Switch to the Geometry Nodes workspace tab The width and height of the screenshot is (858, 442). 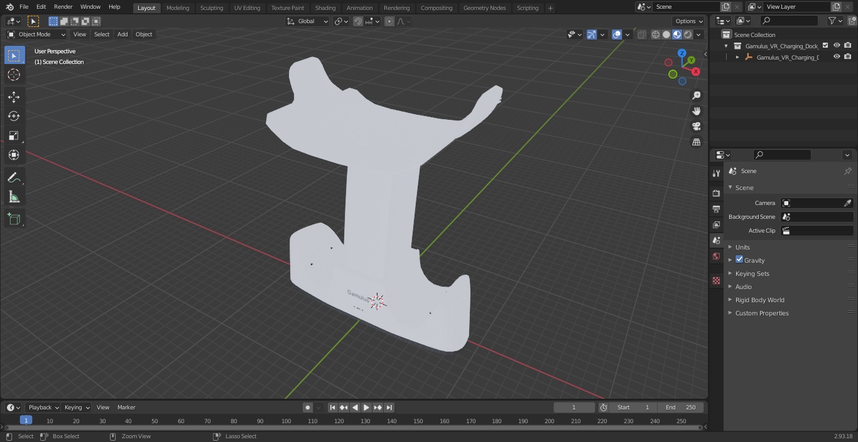click(484, 8)
